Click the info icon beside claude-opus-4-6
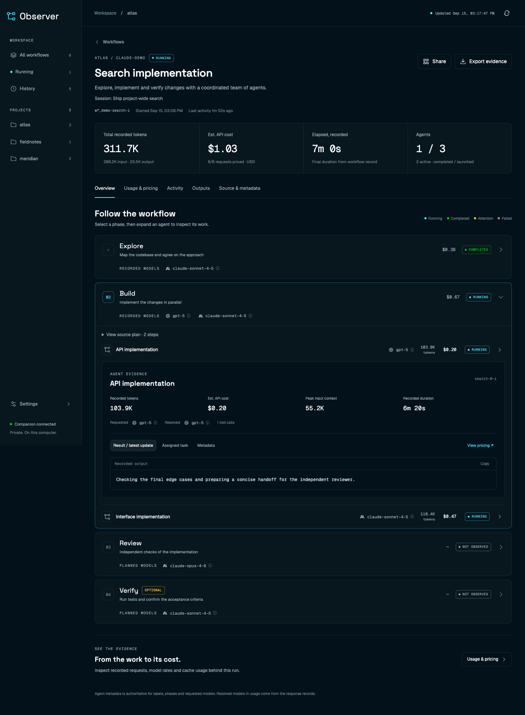Image resolution: width=525 pixels, height=715 pixels. 210,566
